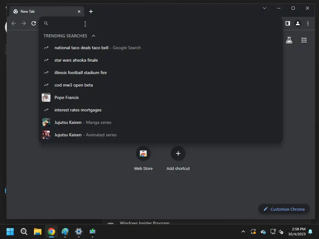Open the Chrome side panel
This screenshot has height=239, width=319.
288,23
